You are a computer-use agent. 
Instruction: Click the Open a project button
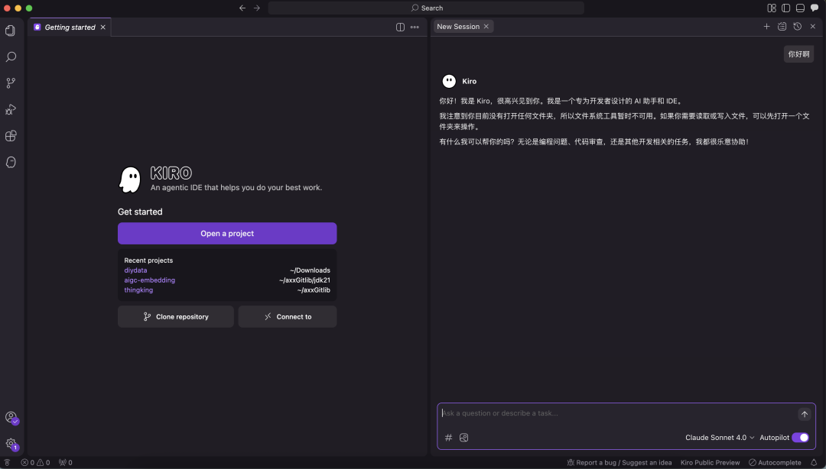(x=227, y=233)
